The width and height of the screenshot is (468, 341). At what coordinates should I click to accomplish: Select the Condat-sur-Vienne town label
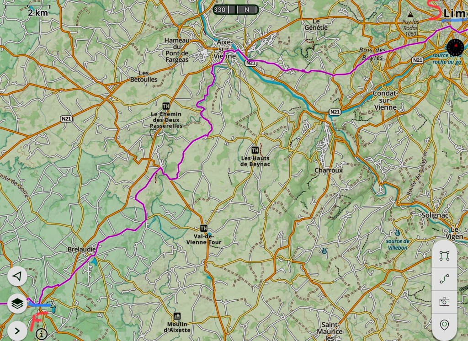point(385,100)
